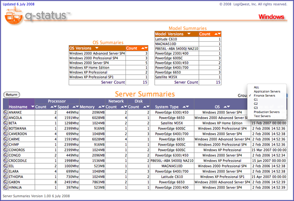Click Latitude C610 model row

point(188,39)
